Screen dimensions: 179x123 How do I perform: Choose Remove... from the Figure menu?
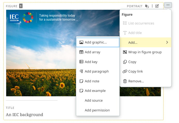[146, 81]
